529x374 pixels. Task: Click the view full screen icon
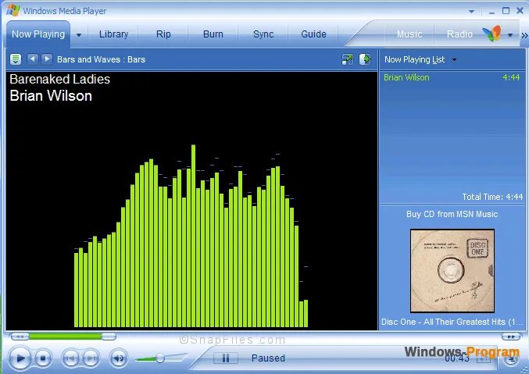(x=347, y=59)
